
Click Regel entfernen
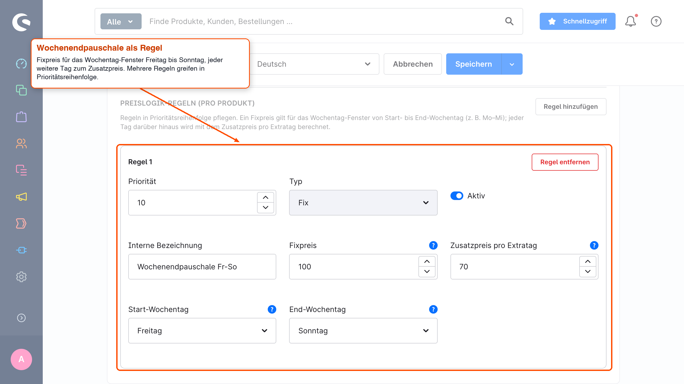click(565, 162)
